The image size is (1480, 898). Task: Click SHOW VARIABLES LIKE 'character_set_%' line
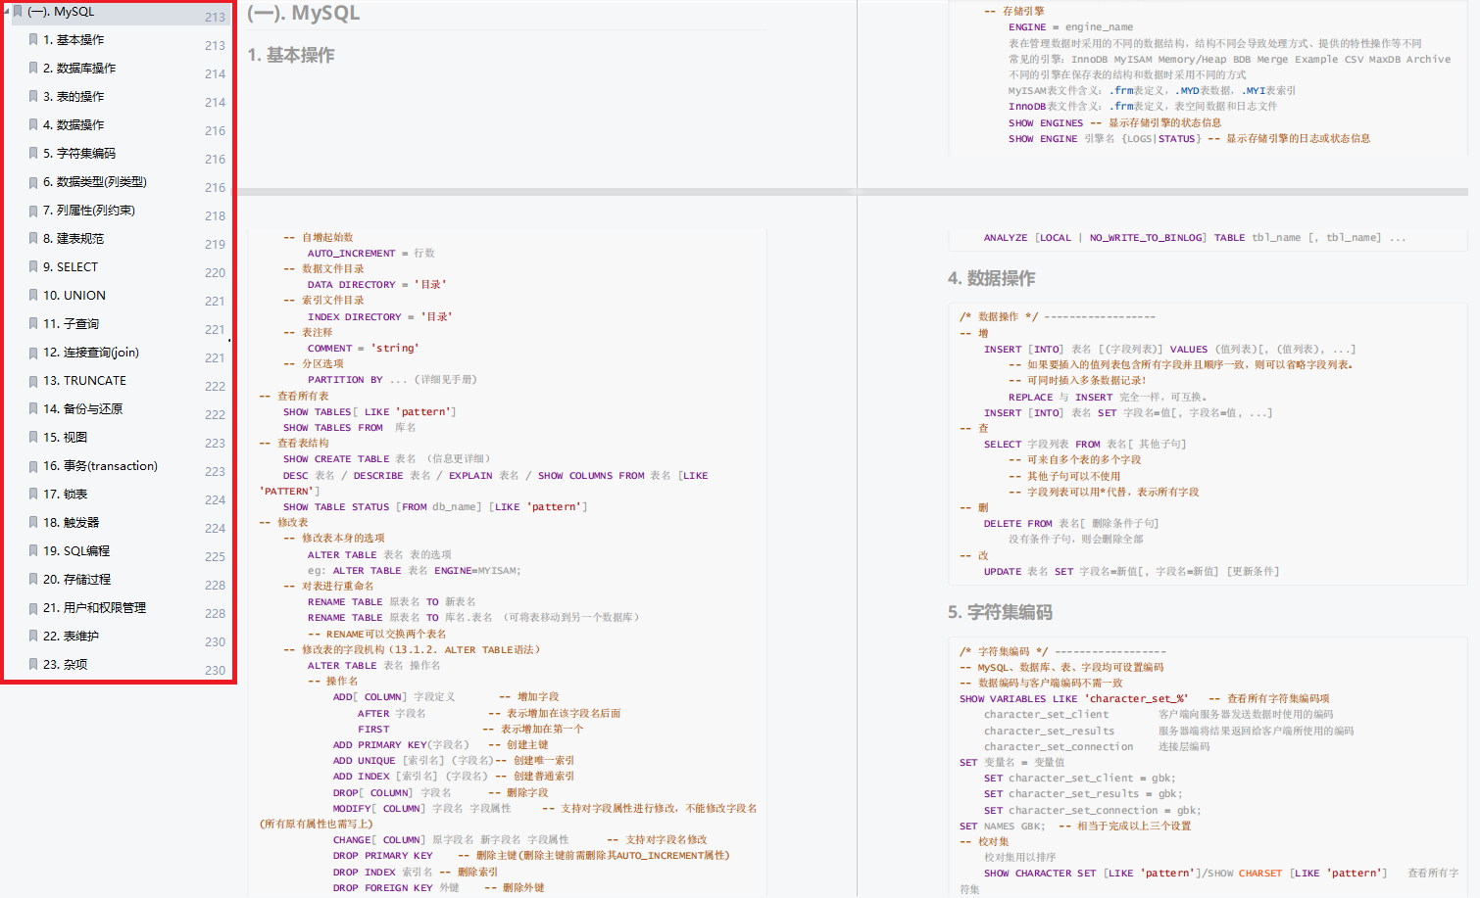coord(1144,699)
